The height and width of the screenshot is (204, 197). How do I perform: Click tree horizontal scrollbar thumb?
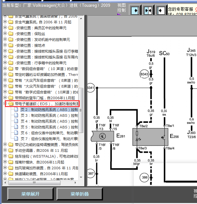point(34,183)
